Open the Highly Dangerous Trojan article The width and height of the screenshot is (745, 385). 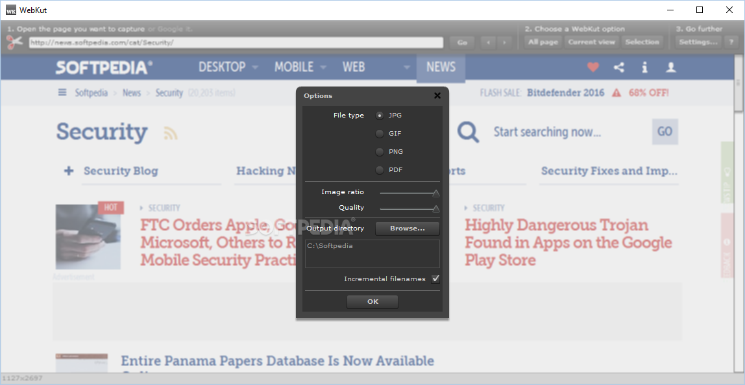click(x=568, y=242)
